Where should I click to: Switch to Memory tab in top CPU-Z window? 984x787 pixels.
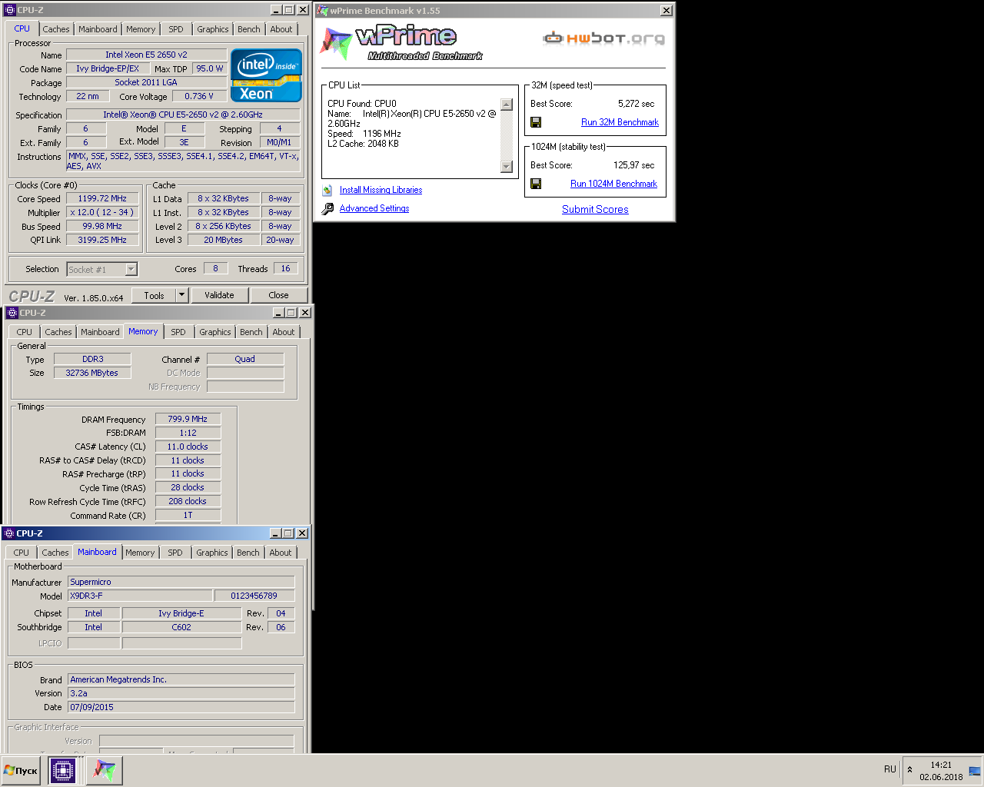pos(141,29)
